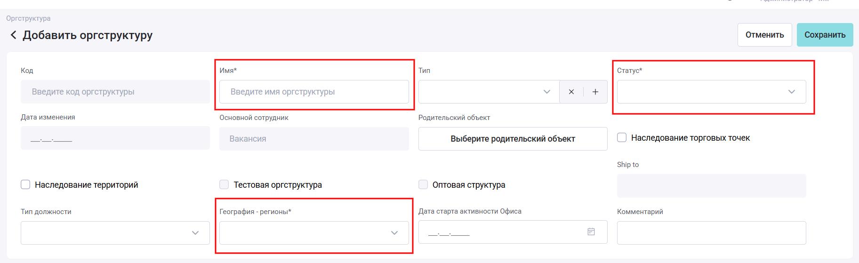Click the Дата старта активности Офиса date field
The image size is (859, 263).
[x=499, y=233]
